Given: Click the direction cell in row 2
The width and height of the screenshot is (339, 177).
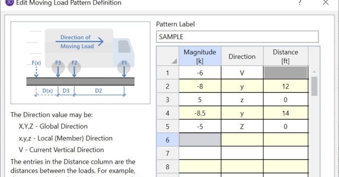Looking at the screenshot, I should point(242,86).
